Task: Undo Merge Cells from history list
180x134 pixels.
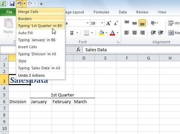Action: click(40, 12)
